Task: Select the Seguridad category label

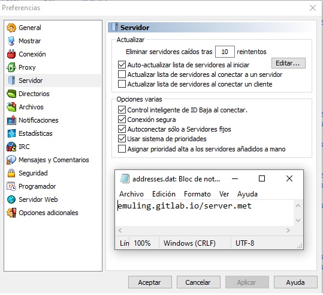Action: pos(33,173)
